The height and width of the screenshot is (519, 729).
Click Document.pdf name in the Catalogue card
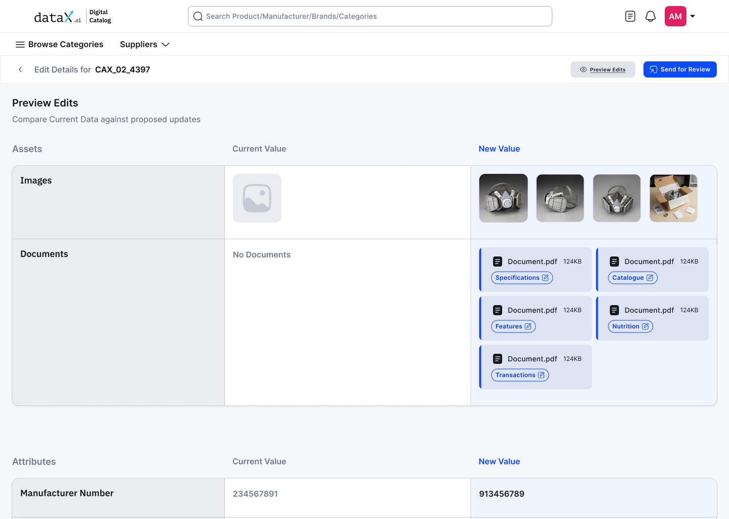[x=649, y=262]
